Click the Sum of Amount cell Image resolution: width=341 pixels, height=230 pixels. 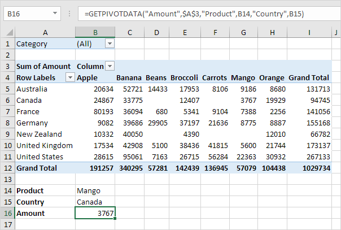coord(43,66)
